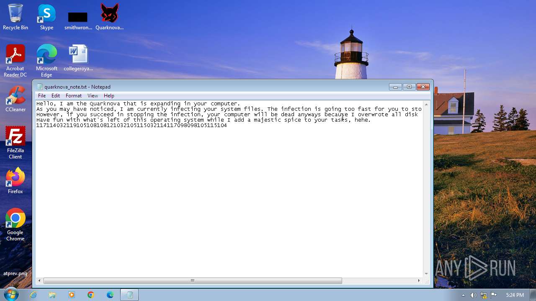Click horizontal scrollbar left arrow
Screen dimensions: 536x301
[39, 281]
